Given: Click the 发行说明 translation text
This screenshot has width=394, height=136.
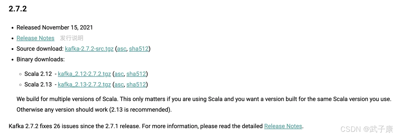Looking at the screenshot, I should [71, 38].
